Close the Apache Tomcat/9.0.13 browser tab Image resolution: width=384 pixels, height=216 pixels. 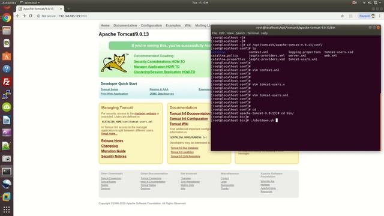[x=61, y=8]
